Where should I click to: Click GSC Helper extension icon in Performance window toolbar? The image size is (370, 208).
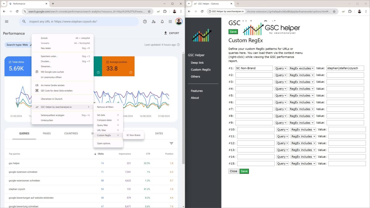pos(158,11)
